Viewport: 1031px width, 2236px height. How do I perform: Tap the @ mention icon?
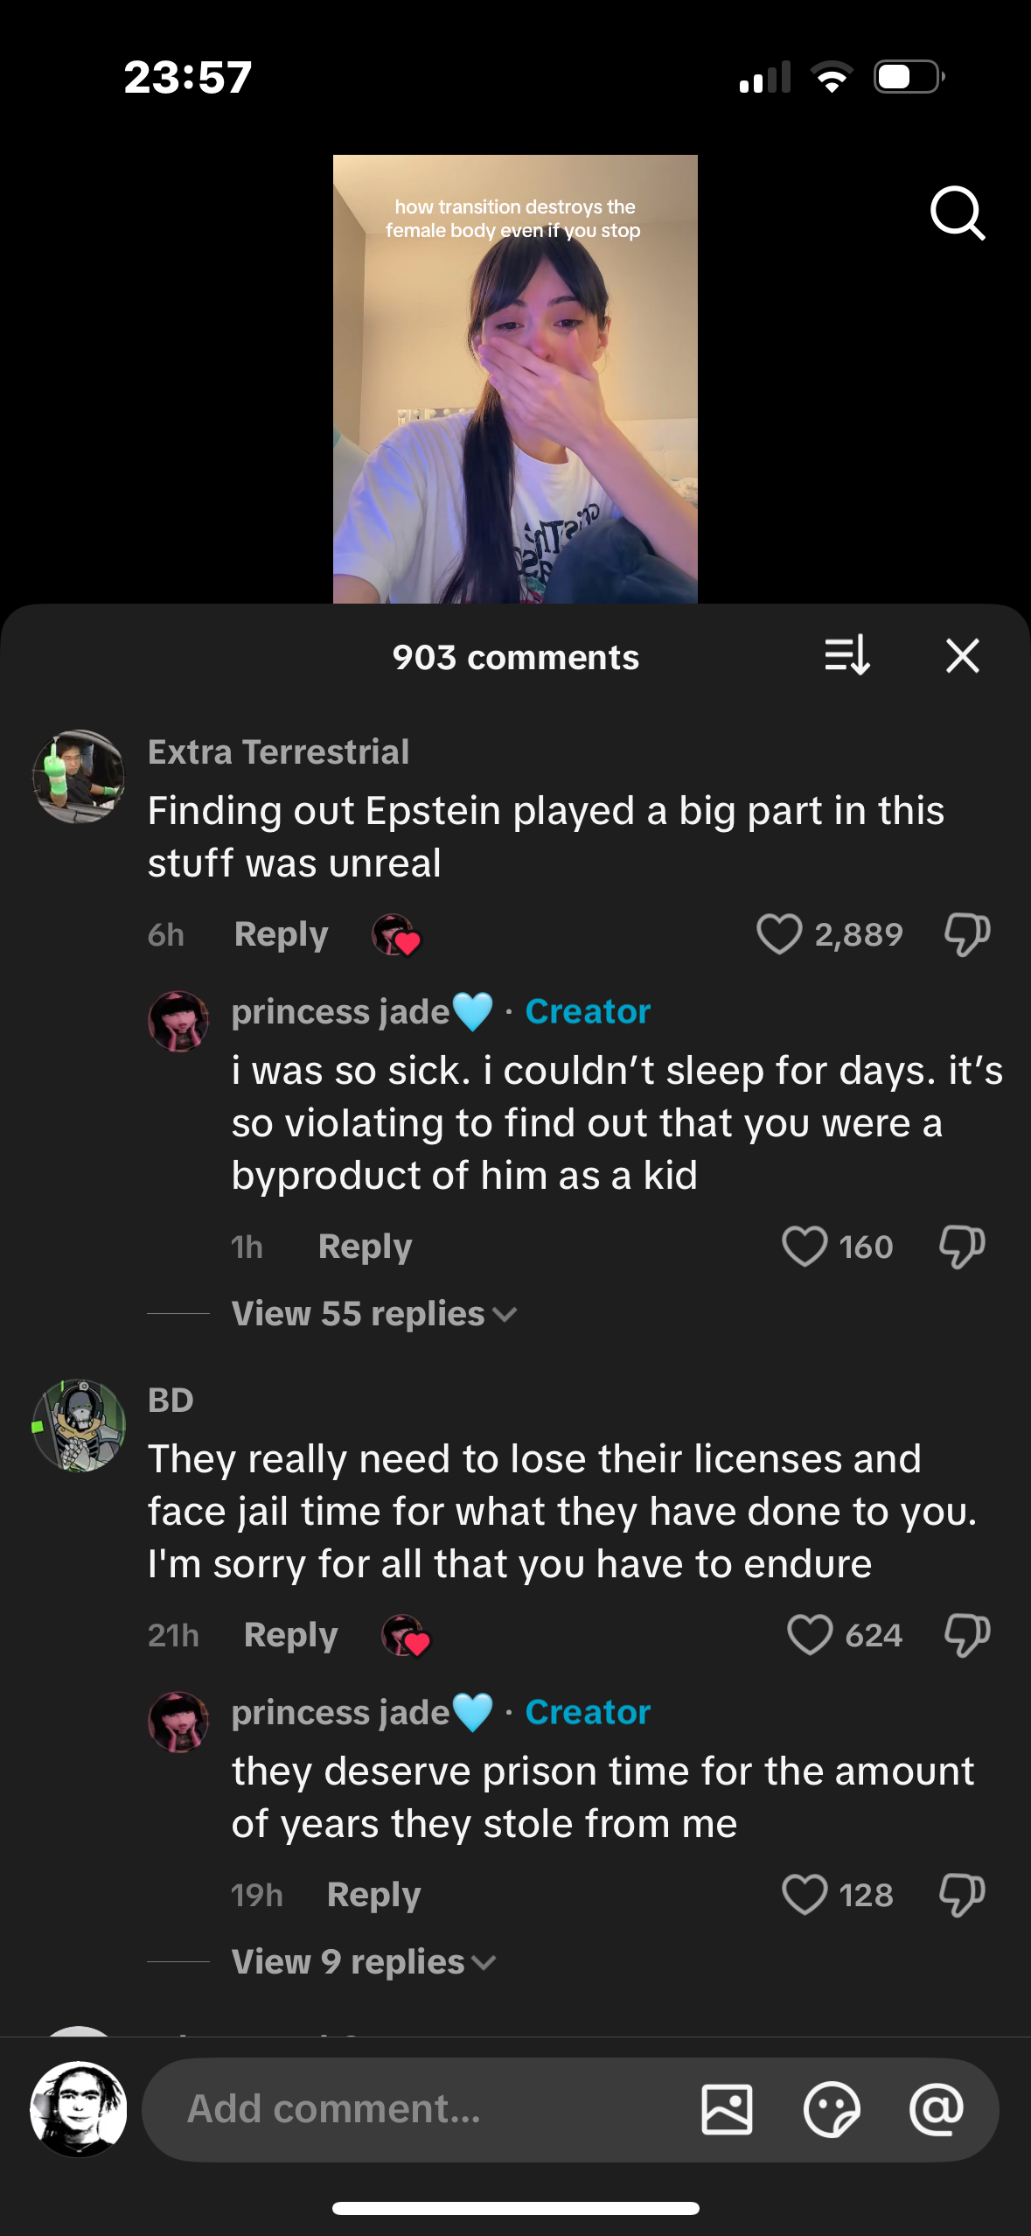coord(936,2109)
